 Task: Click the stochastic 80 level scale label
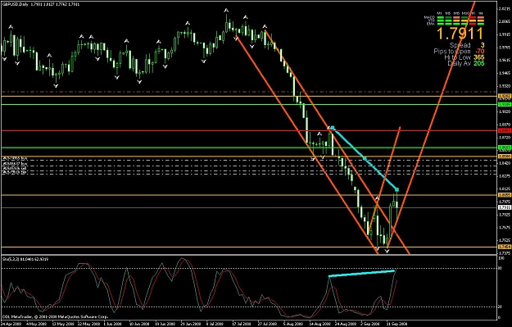pyautogui.click(x=500, y=268)
